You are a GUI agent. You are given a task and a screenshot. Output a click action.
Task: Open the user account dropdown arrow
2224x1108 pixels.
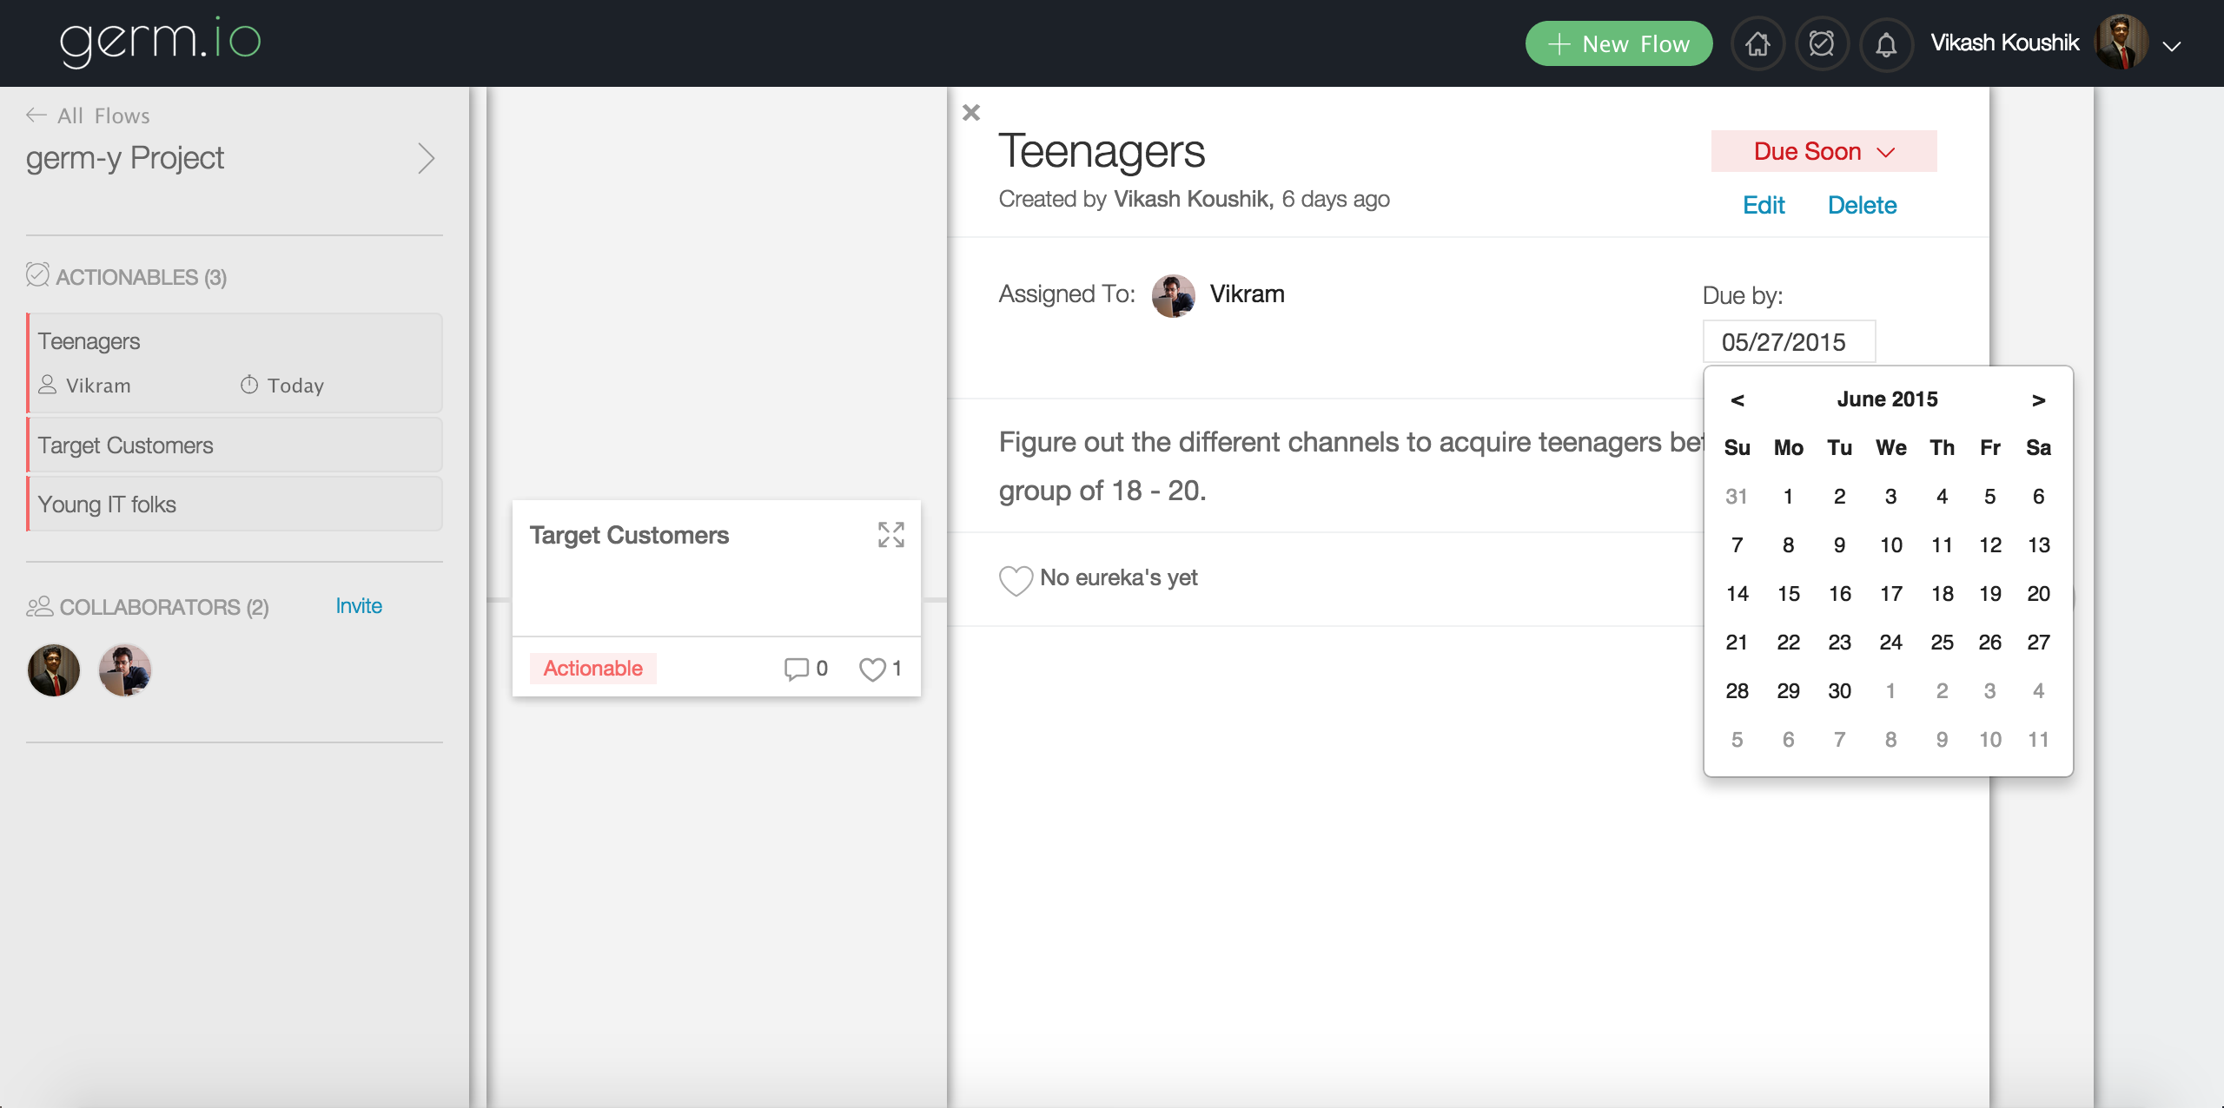pyautogui.click(x=2172, y=46)
